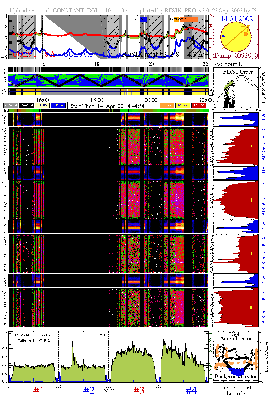Click the Dump: 03930_0 label
Screen dimensions: 273x401
pos(236,56)
